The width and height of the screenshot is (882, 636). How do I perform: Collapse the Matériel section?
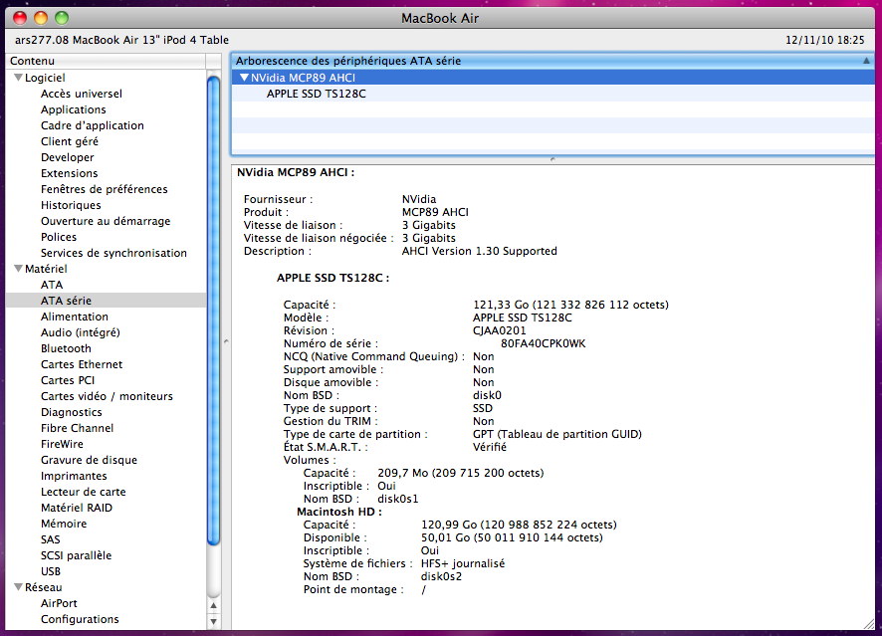pos(19,269)
